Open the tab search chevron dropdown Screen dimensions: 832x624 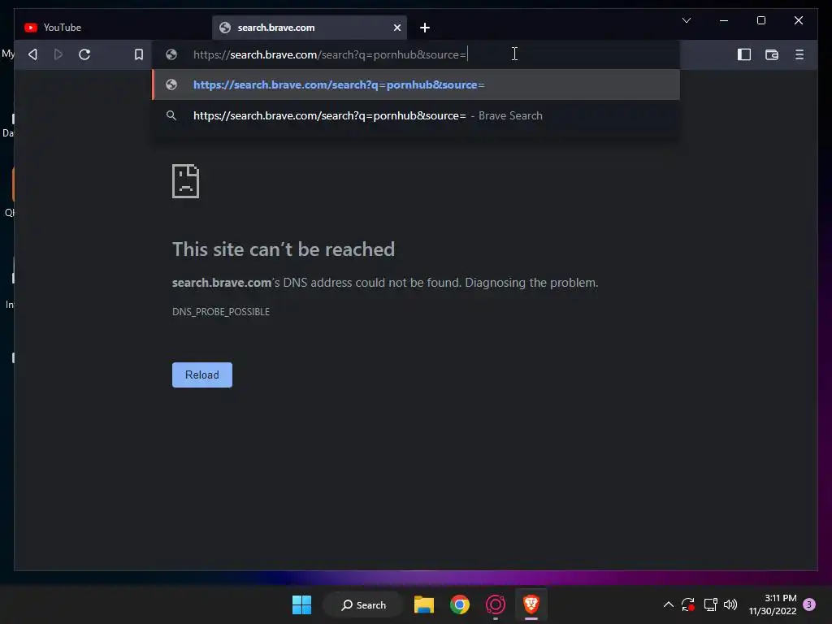pos(686,20)
